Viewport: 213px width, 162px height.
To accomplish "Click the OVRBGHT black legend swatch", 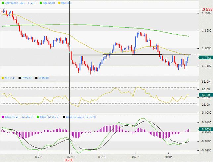I will click(36, 78).
